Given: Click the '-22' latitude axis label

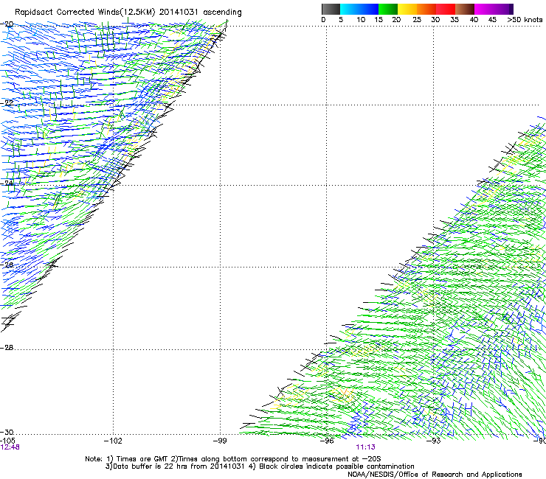Looking at the screenshot, I should click(x=7, y=103).
